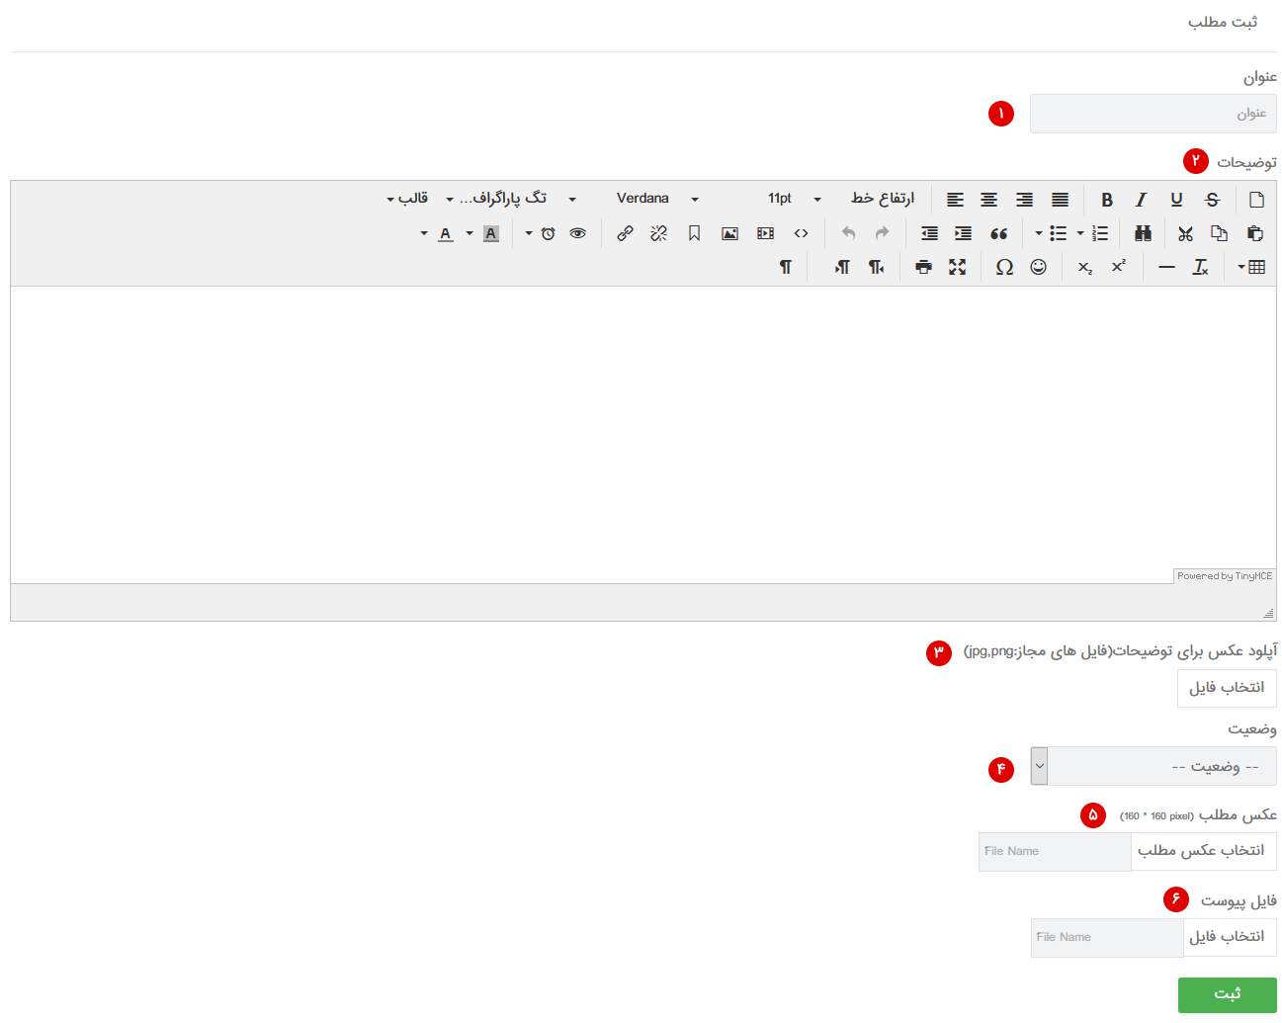Open text color picker arrow

pyautogui.click(x=424, y=233)
